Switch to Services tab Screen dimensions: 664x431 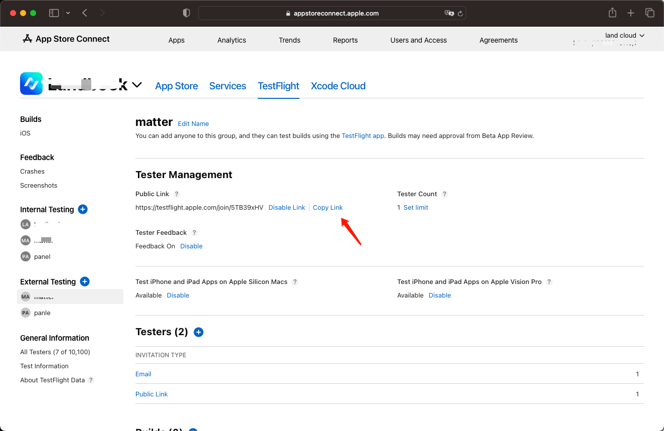[x=228, y=86]
